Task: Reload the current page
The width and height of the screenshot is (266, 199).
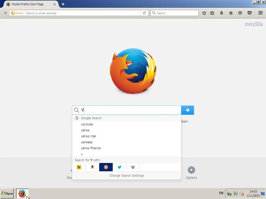Action: (144, 13)
